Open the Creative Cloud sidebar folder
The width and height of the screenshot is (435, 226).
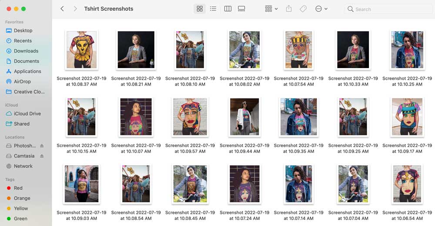[x=29, y=92]
